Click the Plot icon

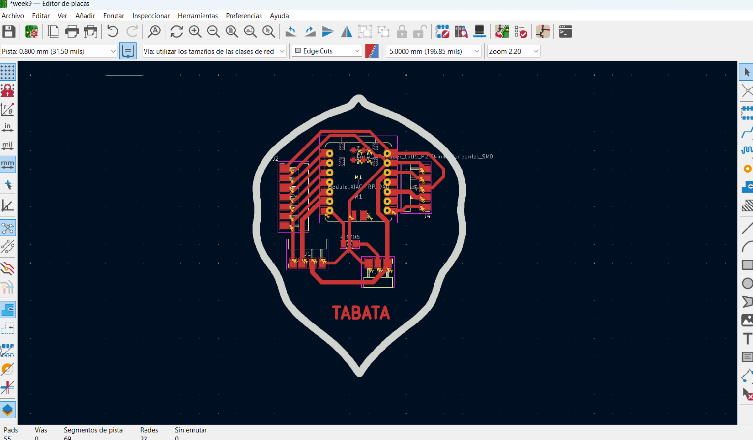tap(90, 32)
